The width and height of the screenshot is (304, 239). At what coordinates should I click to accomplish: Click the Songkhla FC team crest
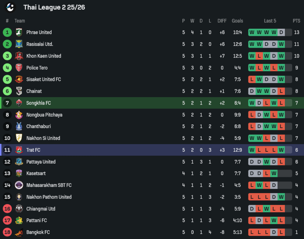(19, 103)
